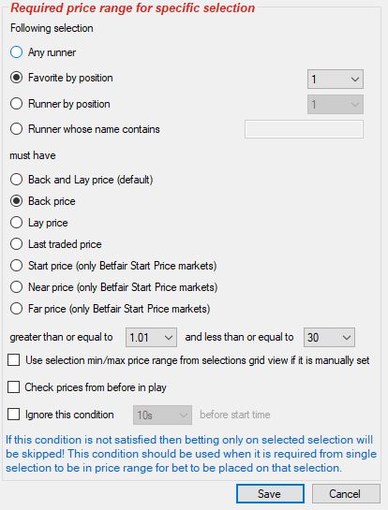Open the maximum price 30 dropdown
The height and width of the screenshot is (510, 388).
329,337
